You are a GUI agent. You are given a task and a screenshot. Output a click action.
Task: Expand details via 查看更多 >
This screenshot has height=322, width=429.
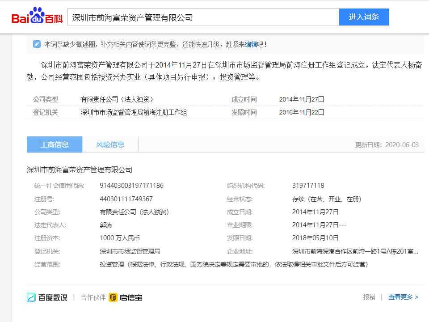[403, 297]
